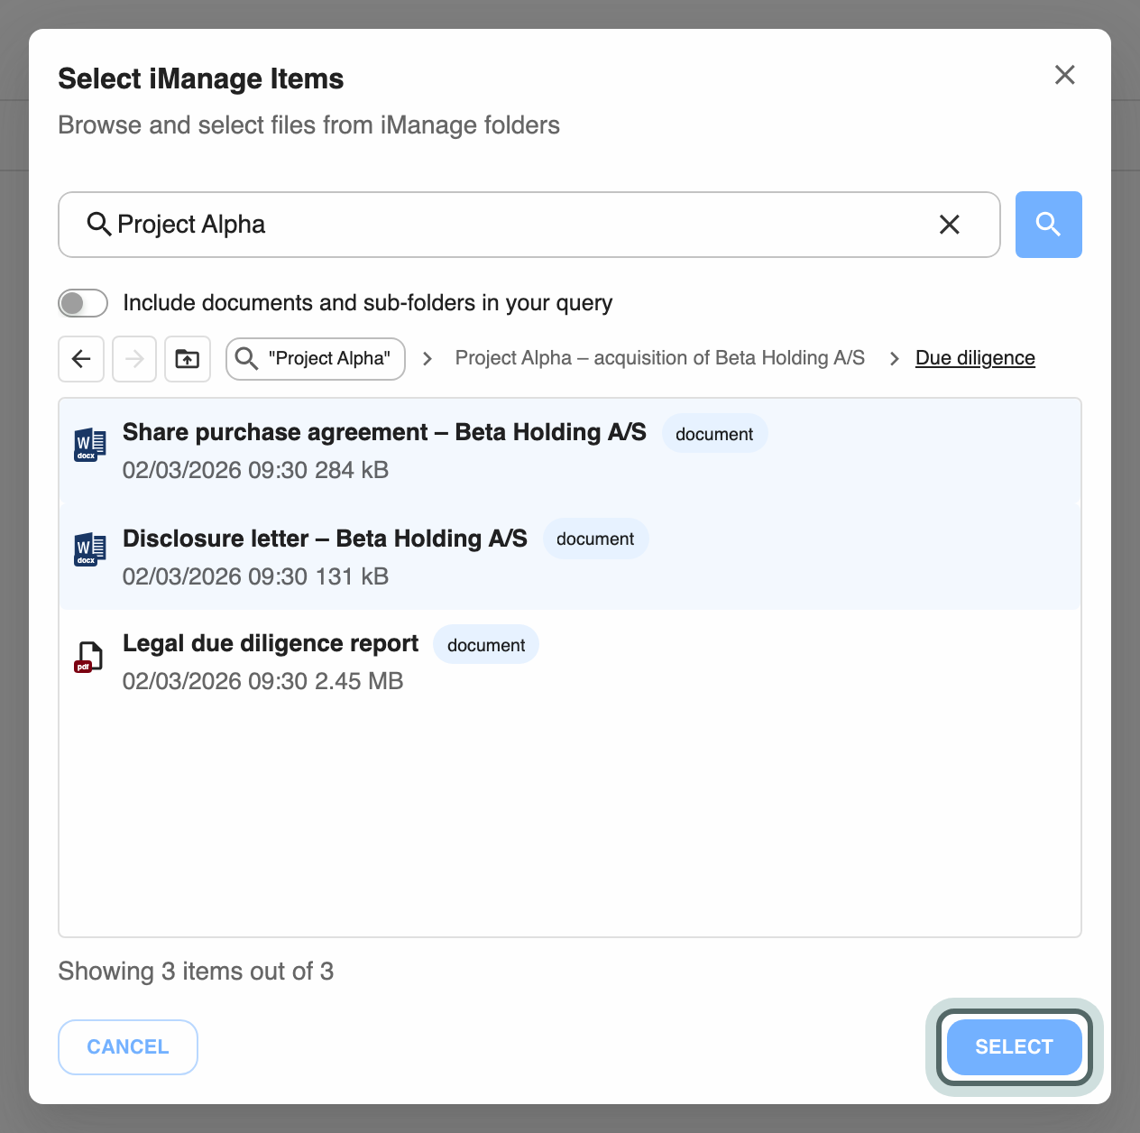Toggle include documents and sub-folders switch
Viewport: 1140px width, 1133px height.
tap(83, 303)
